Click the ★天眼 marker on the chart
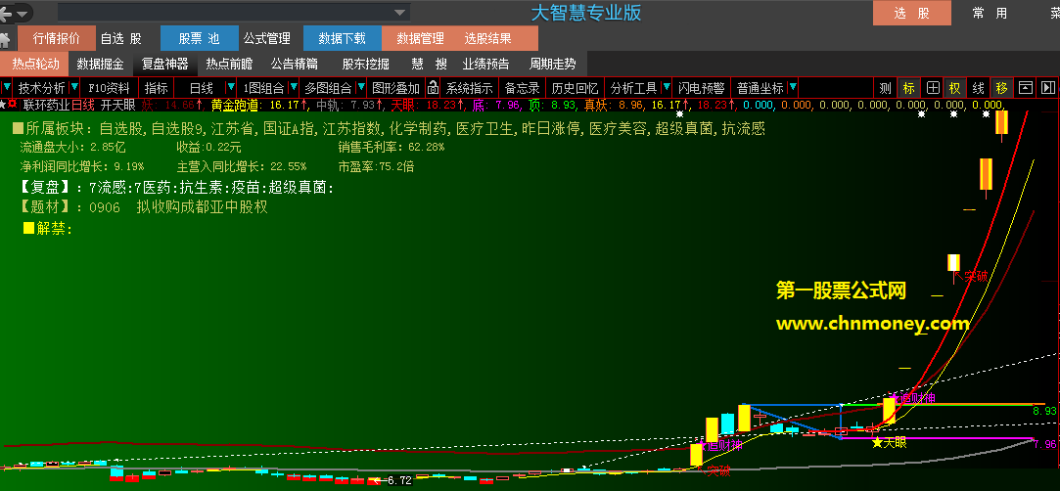This screenshot has width=1060, height=491. 889,443
